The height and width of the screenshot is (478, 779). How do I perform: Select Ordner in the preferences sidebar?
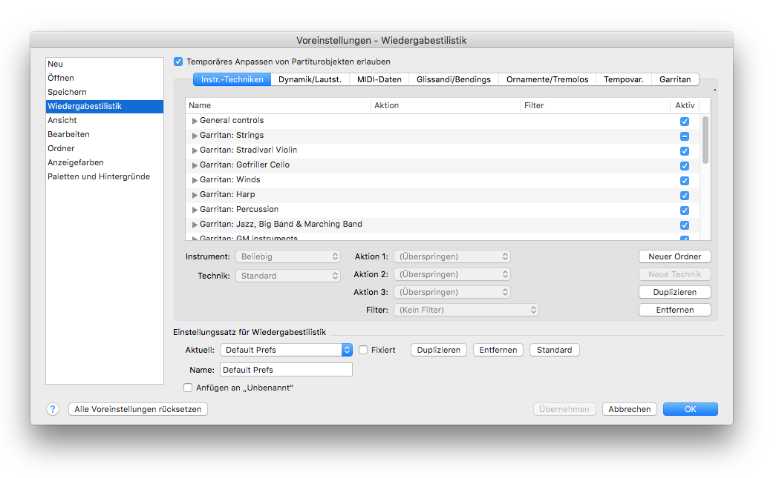[104, 148]
